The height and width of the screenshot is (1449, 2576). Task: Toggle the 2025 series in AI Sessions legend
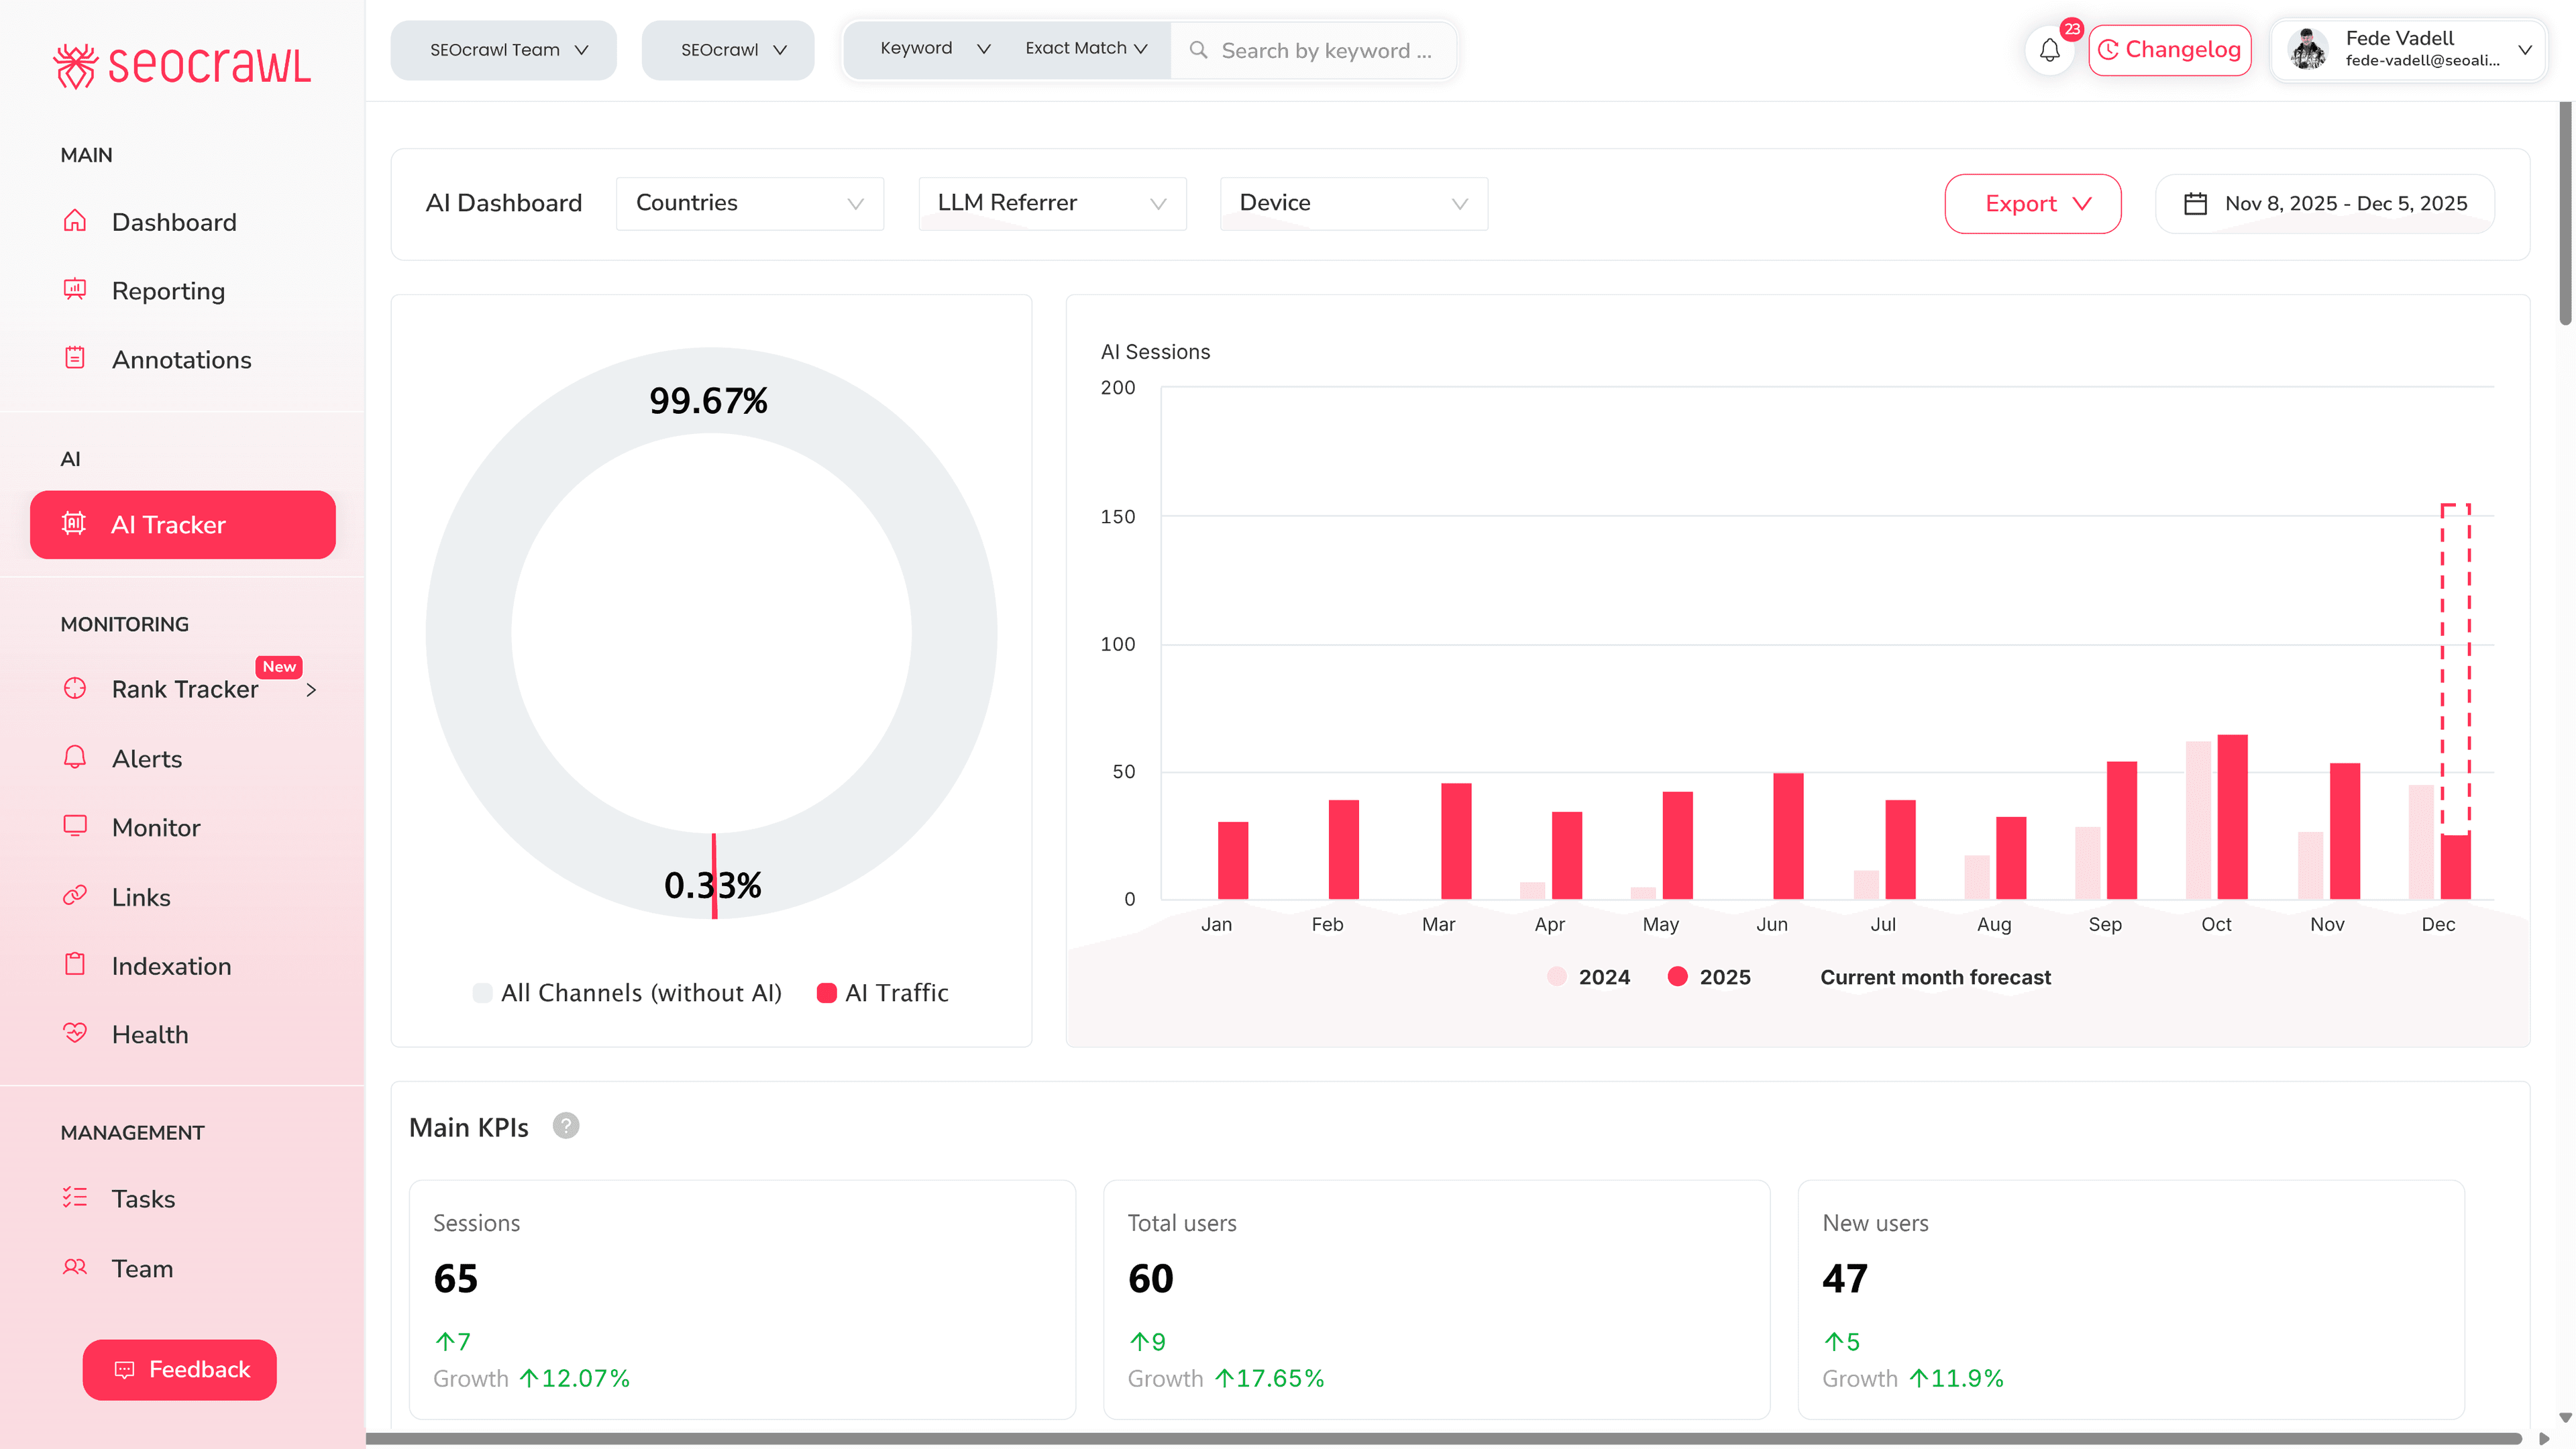(x=1709, y=977)
